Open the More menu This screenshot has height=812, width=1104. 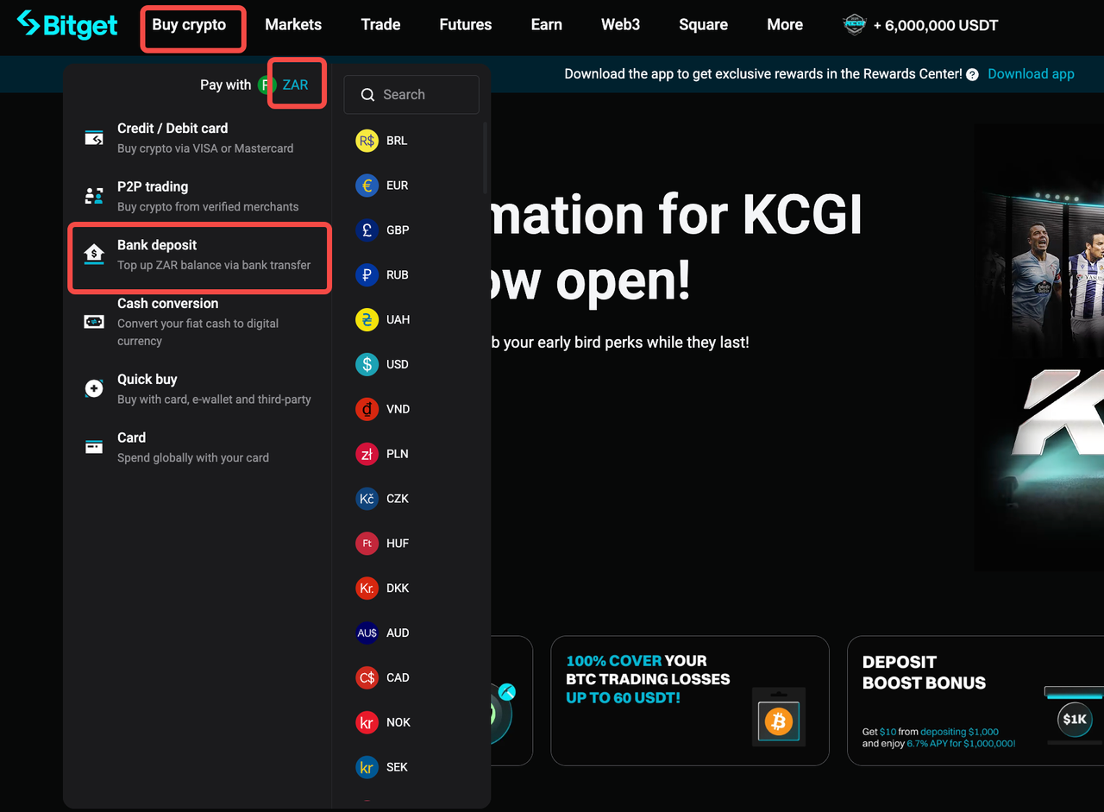coord(785,25)
